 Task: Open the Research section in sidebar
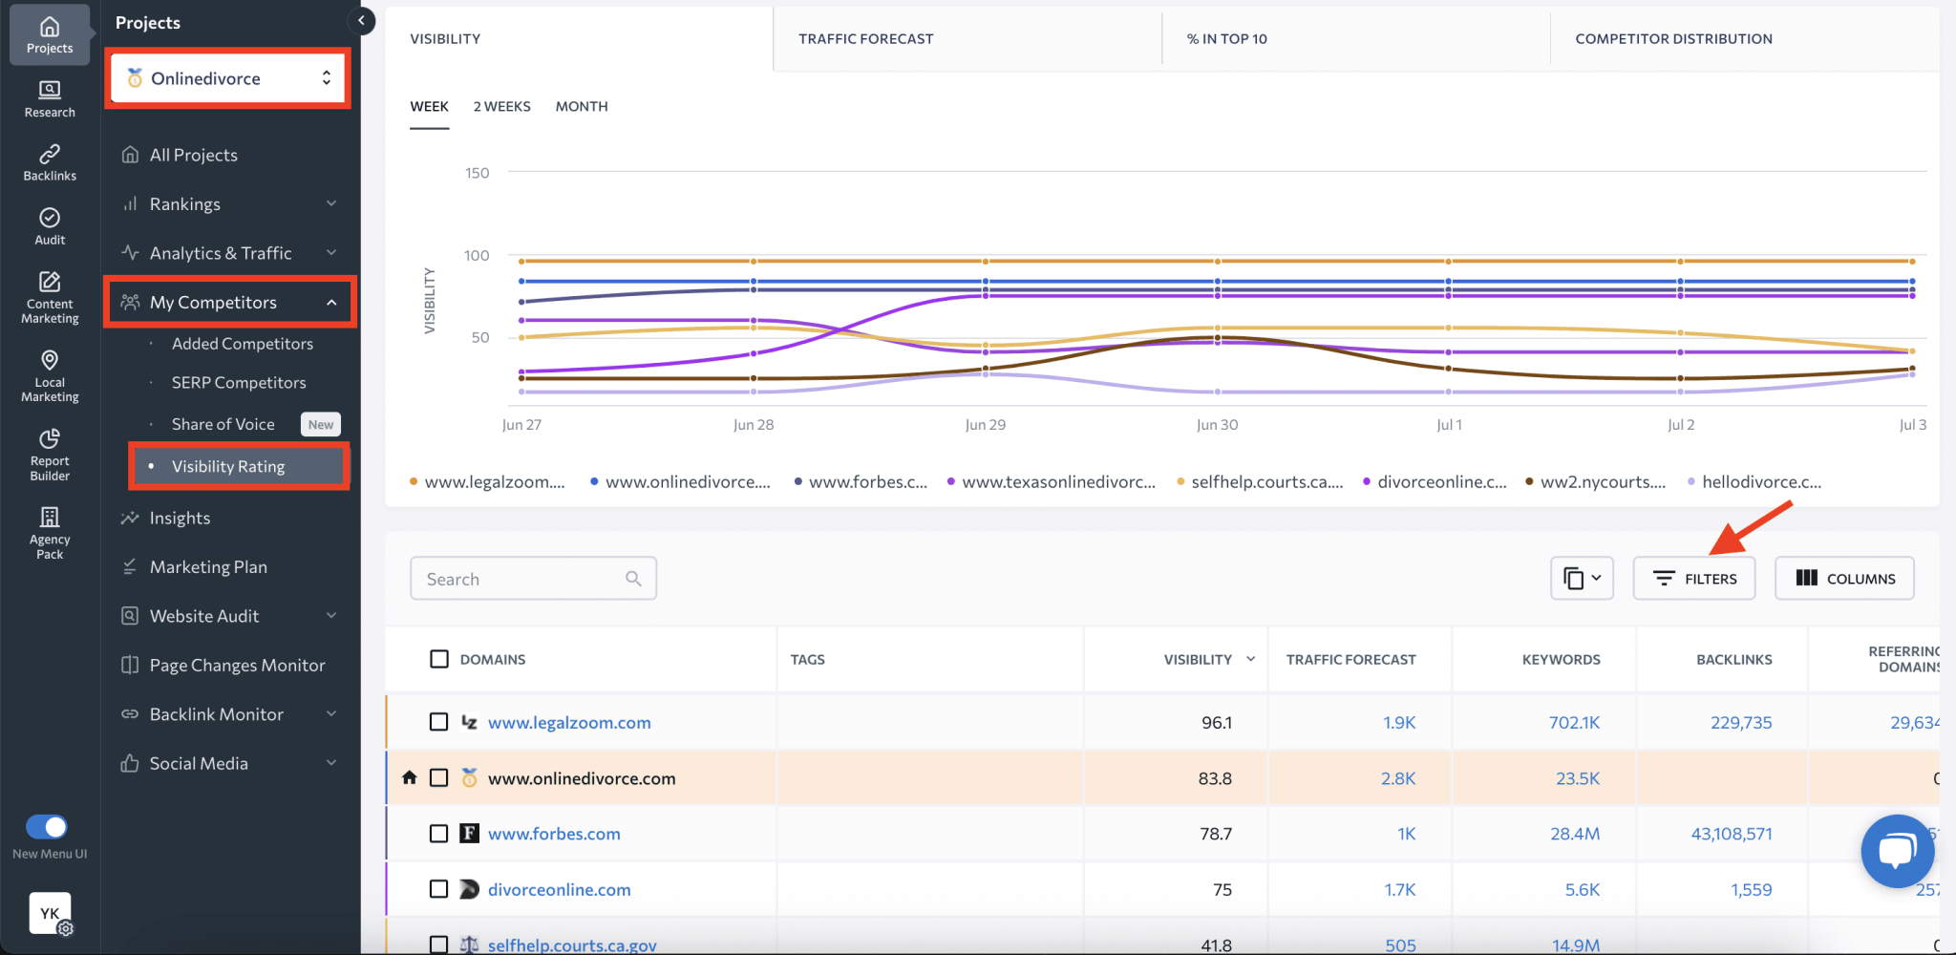[49, 97]
